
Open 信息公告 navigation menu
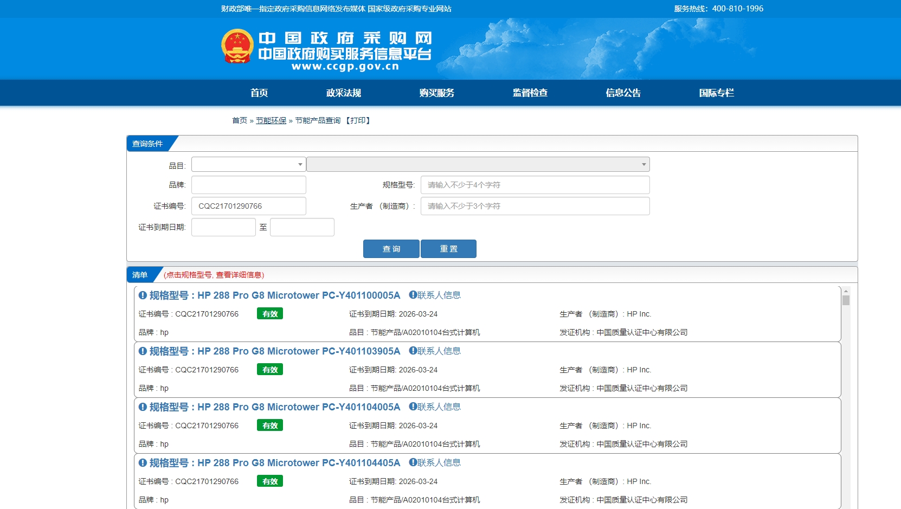623,93
